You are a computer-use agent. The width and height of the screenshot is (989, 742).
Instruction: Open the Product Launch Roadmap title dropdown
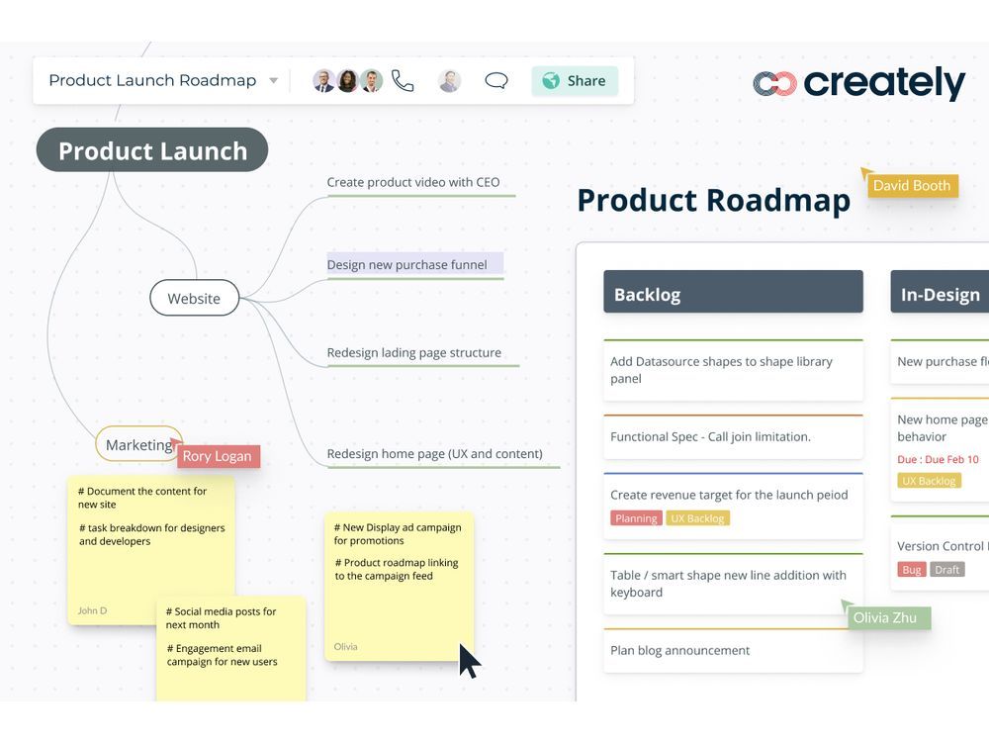pos(272,80)
